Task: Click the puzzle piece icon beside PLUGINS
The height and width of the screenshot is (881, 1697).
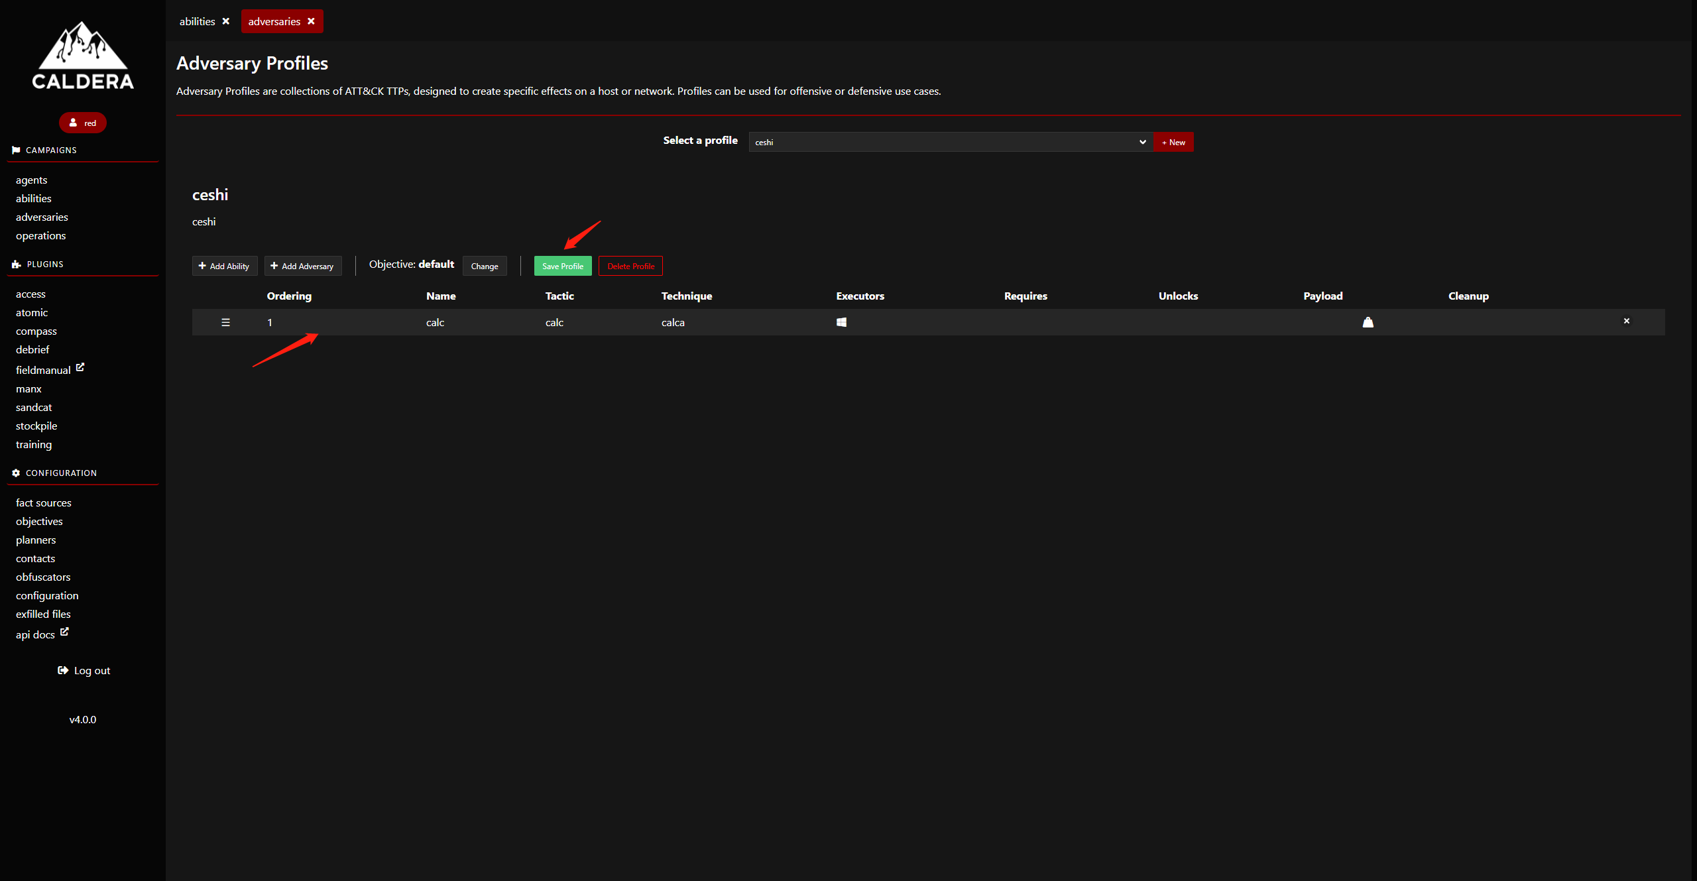Action: pyautogui.click(x=15, y=264)
